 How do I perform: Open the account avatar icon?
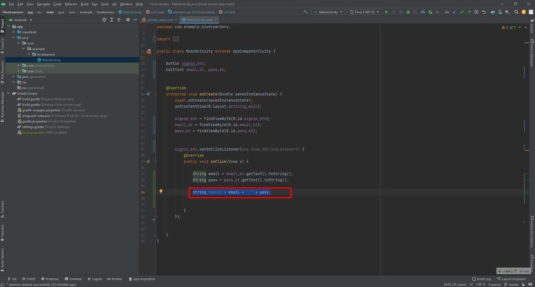[x=531, y=12]
